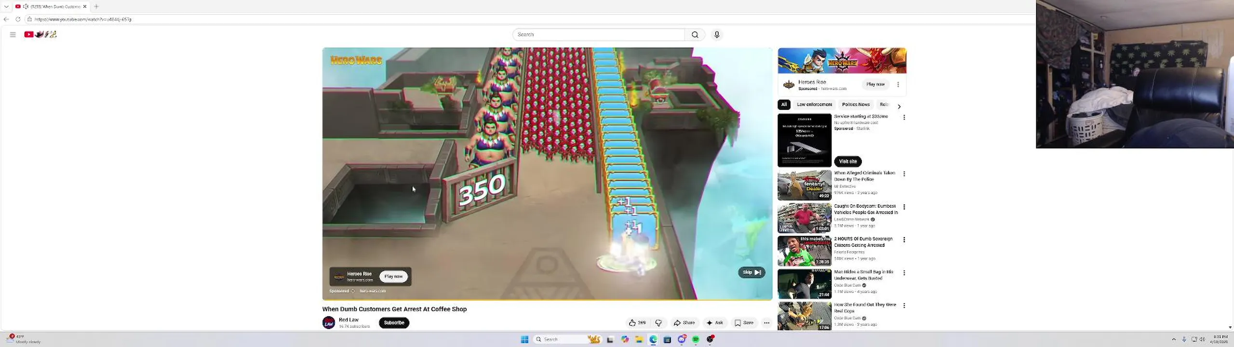Select the Law enforcement filter chip
1234x347 pixels.
coord(814,105)
